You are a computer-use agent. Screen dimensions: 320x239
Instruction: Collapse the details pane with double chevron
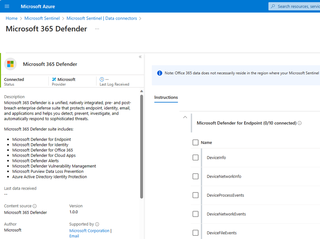tap(140, 57)
